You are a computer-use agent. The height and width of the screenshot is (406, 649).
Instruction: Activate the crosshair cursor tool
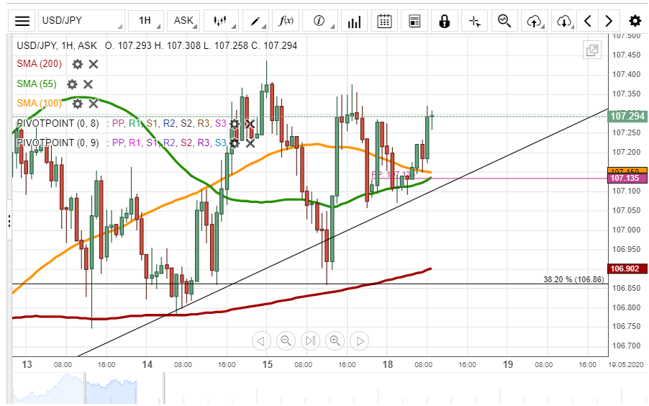coord(475,21)
